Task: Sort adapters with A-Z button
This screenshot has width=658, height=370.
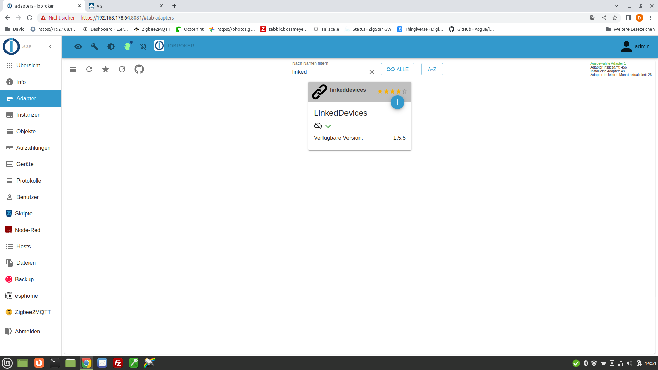Action: point(432,69)
